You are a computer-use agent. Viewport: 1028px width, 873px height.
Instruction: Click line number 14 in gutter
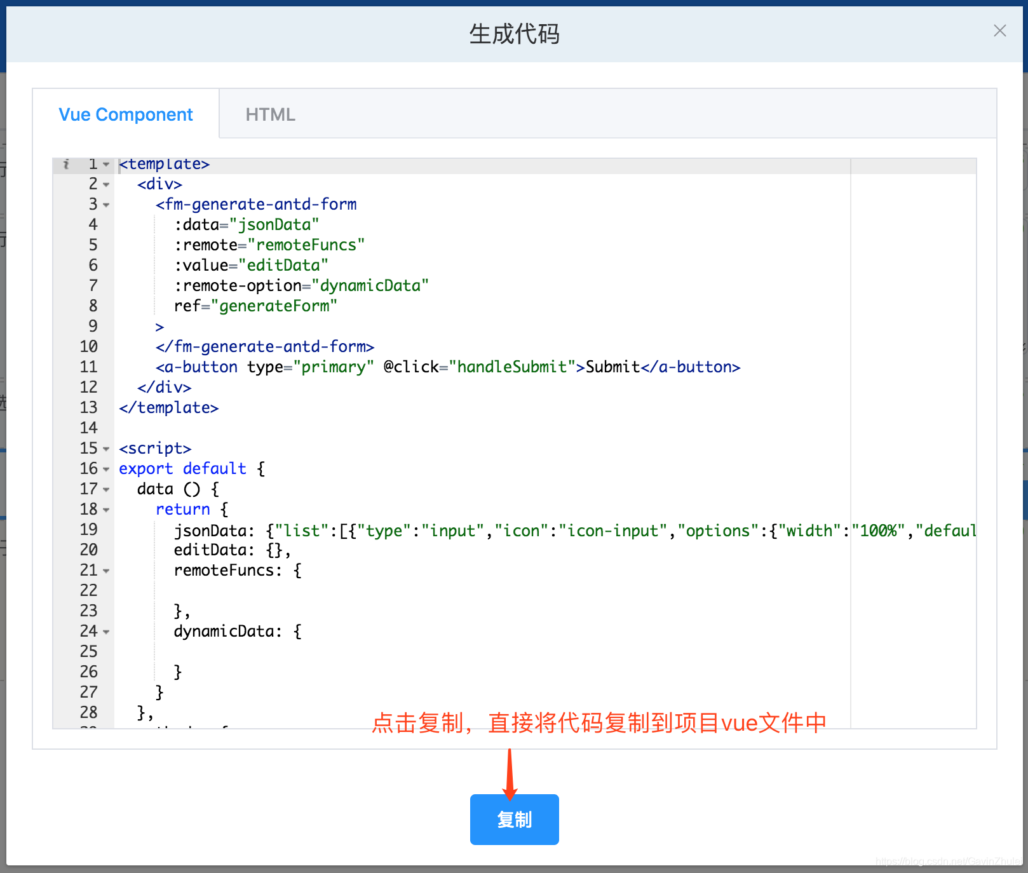(88, 428)
